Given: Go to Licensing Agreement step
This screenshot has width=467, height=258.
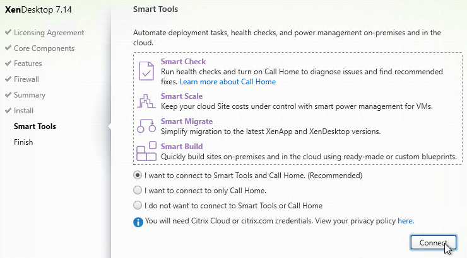Looking at the screenshot, I should pyautogui.click(x=49, y=32).
